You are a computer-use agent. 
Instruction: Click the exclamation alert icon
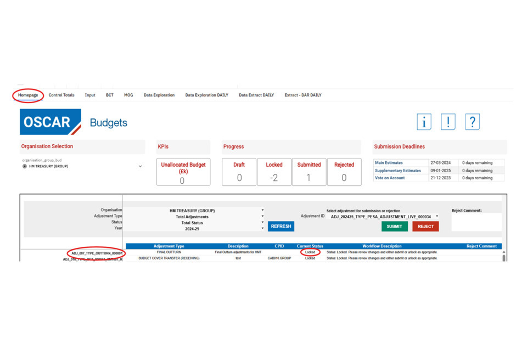pyautogui.click(x=448, y=122)
